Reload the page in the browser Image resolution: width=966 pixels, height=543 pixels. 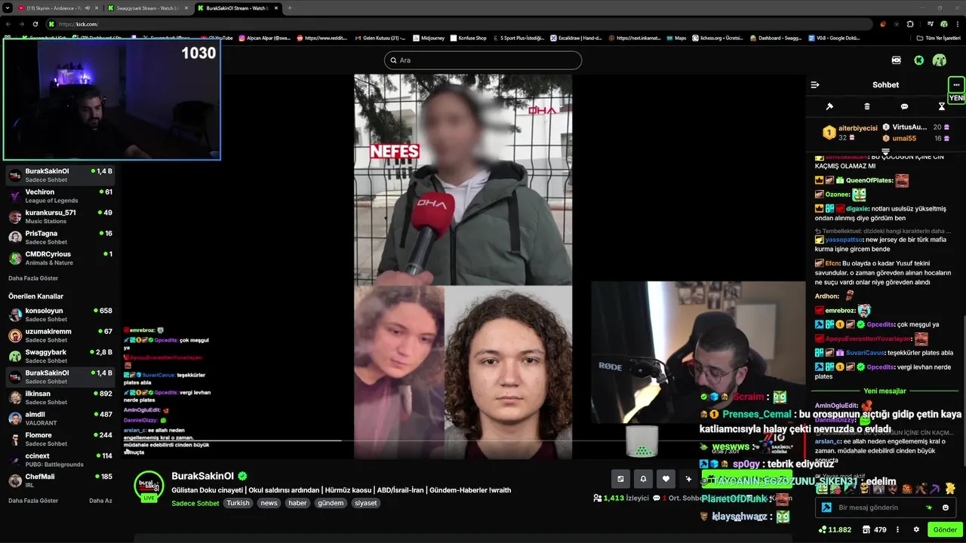35,24
